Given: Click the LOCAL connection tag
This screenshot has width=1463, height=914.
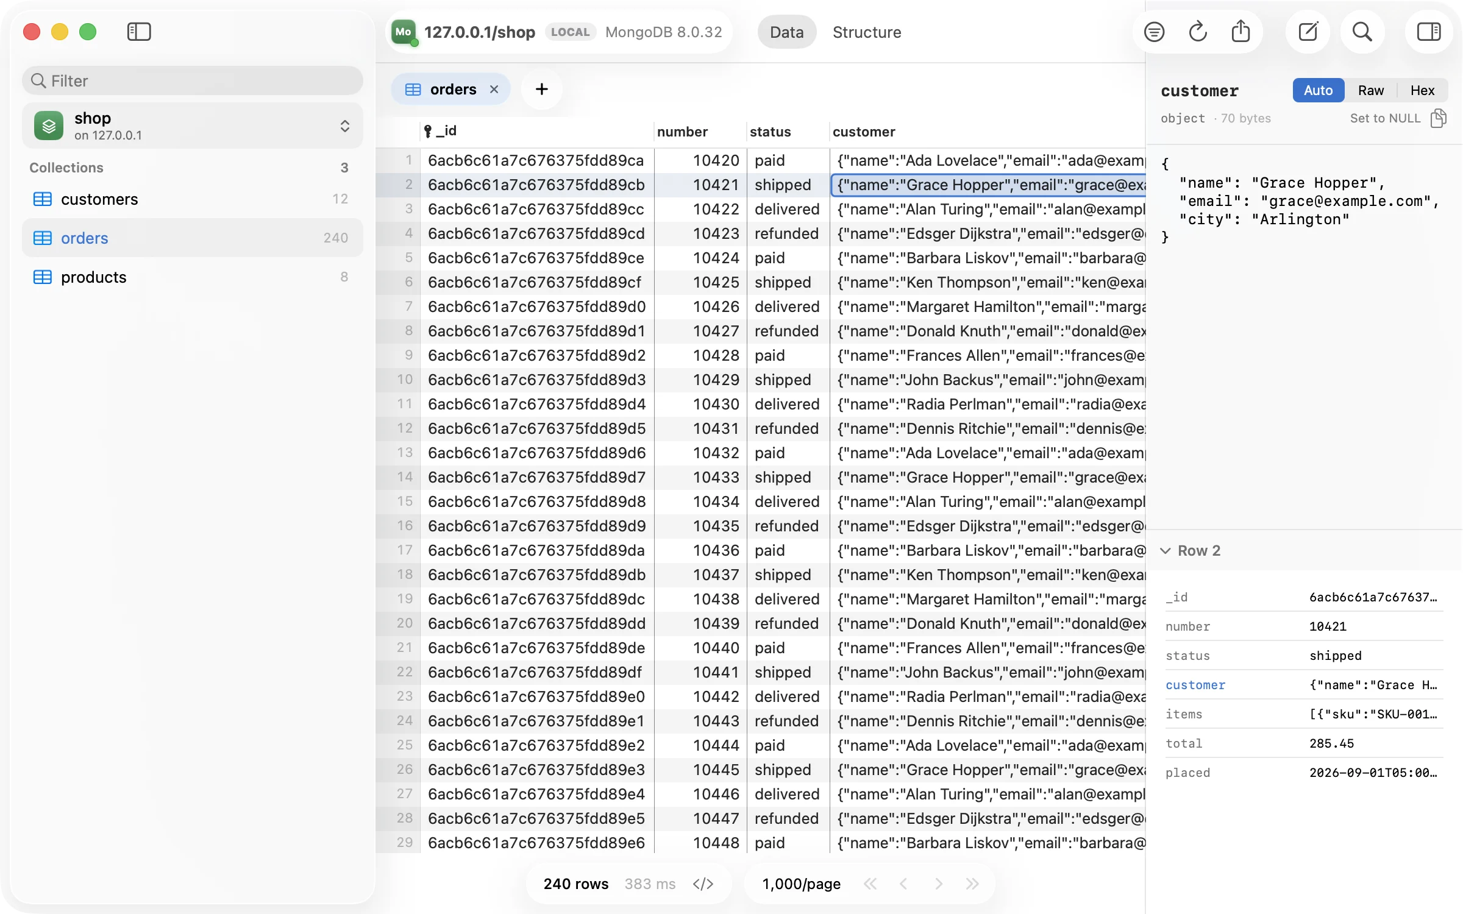Looking at the screenshot, I should point(570,32).
